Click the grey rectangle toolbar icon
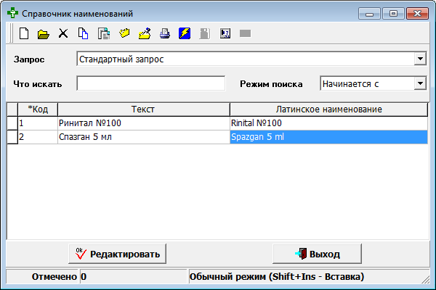 246,33
